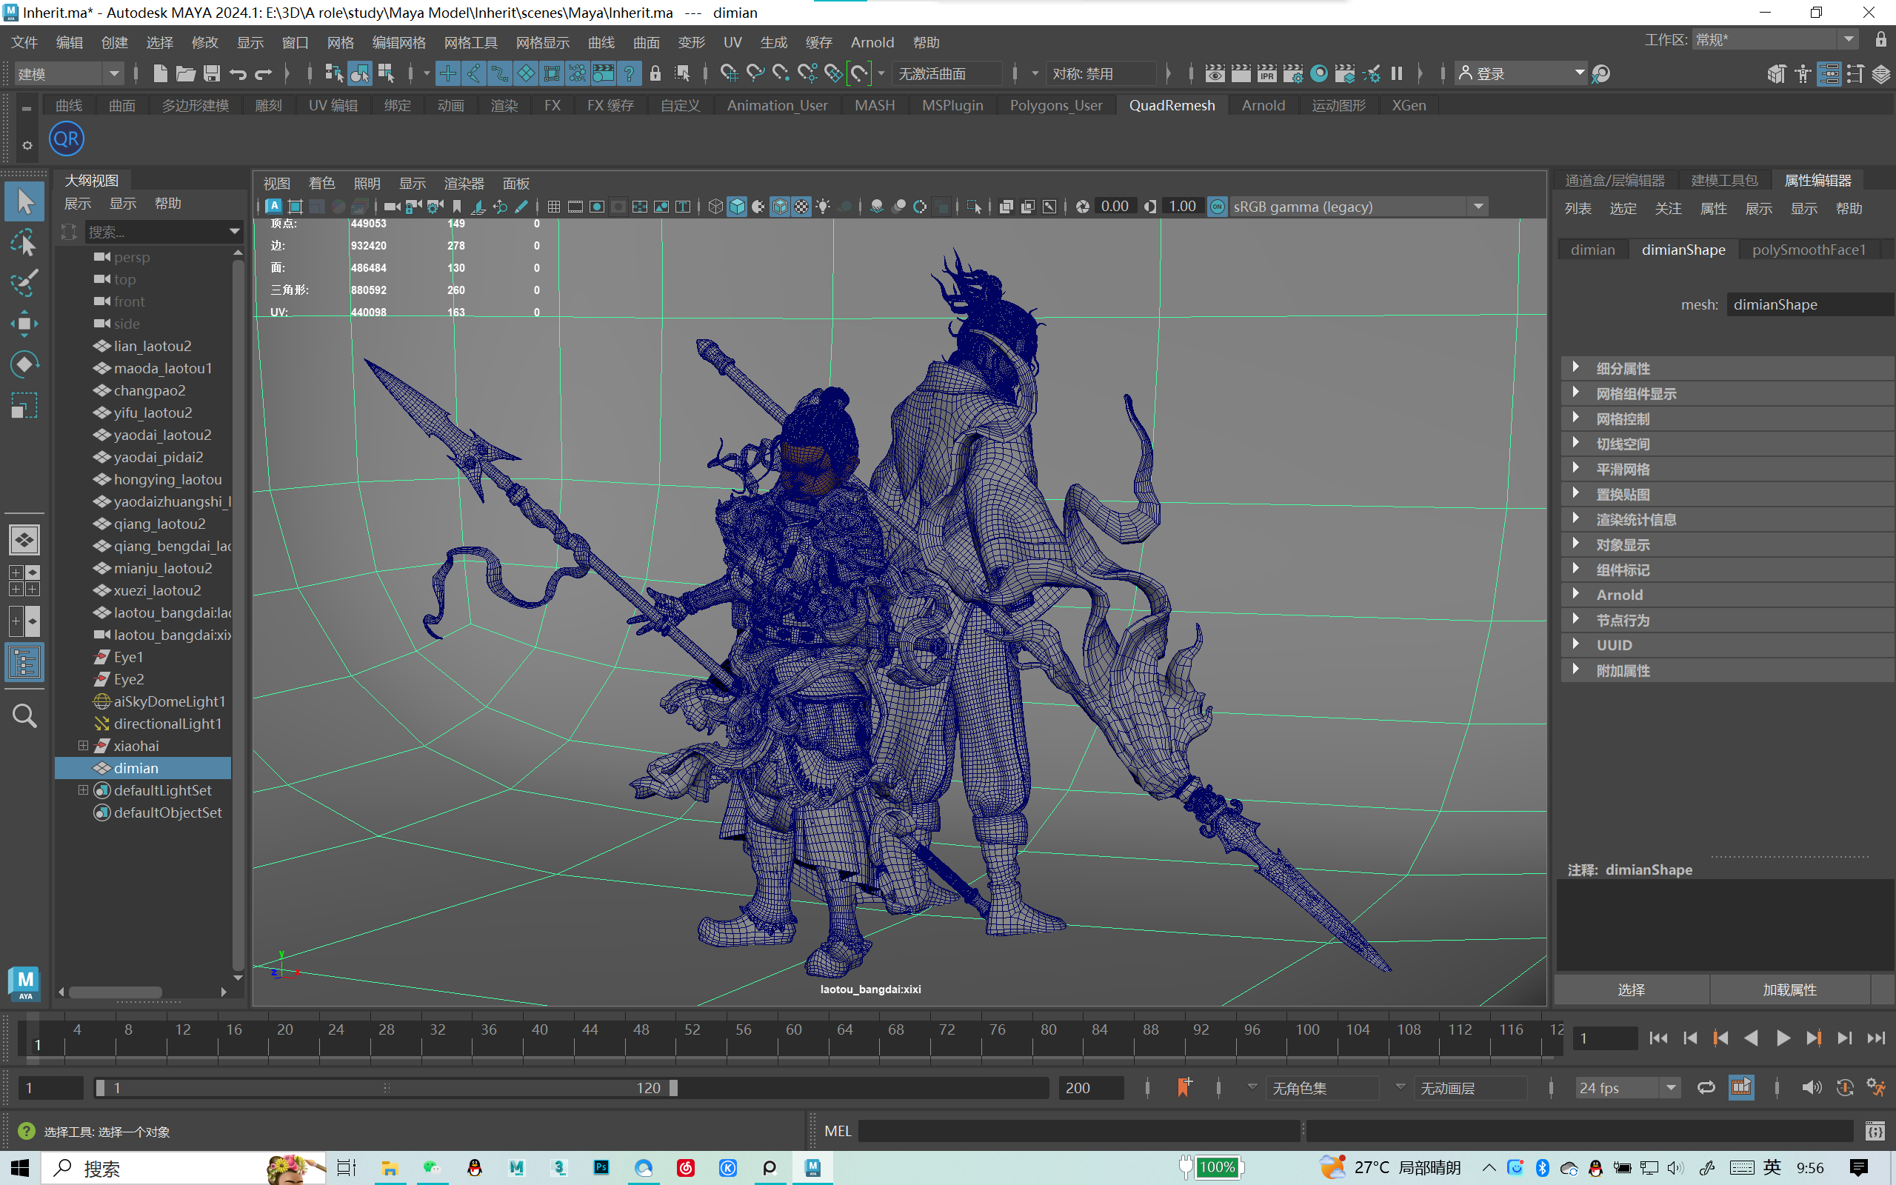Select the Move tool in toolbox

[24, 324]
